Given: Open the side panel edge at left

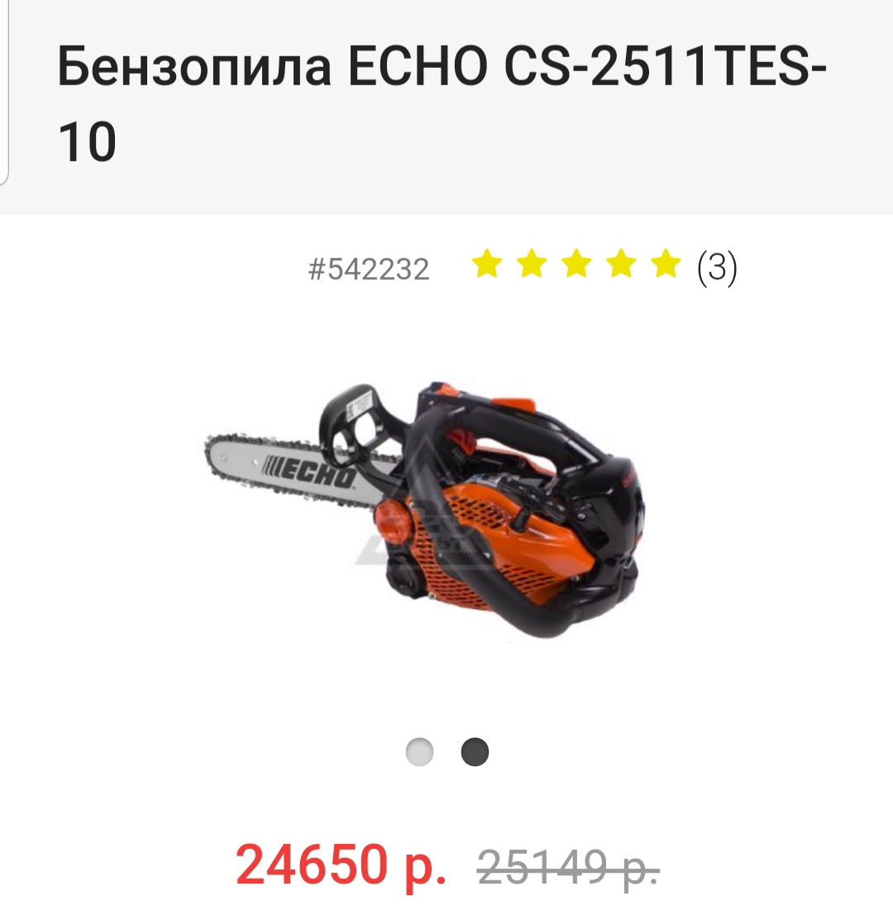Looking at the screenshot, I should click(4, 92).
